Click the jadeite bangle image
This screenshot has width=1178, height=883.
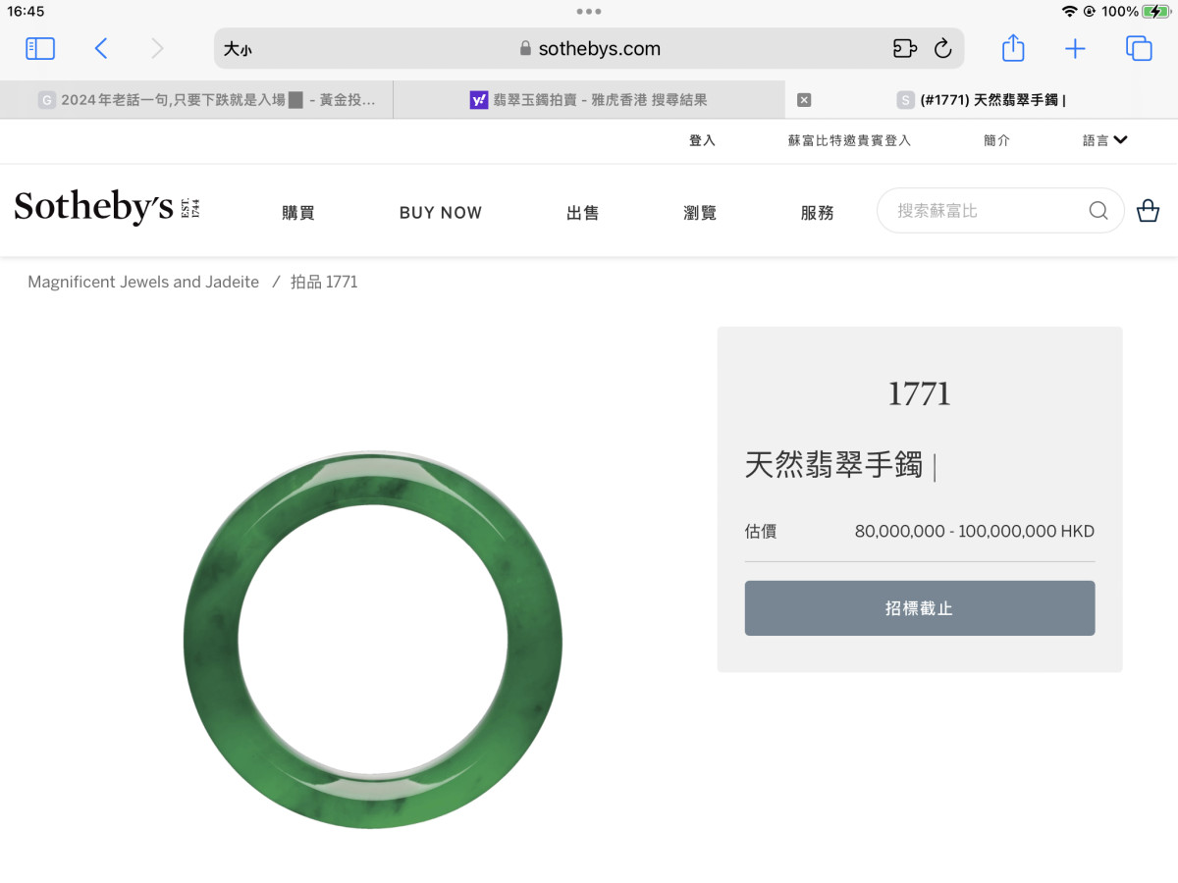(x=373, y=640)
